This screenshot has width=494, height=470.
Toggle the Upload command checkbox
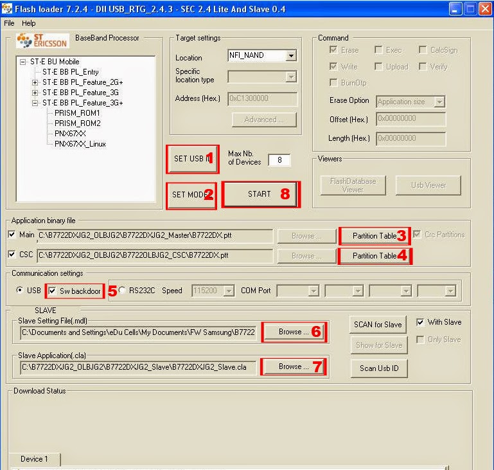(378, 66)
